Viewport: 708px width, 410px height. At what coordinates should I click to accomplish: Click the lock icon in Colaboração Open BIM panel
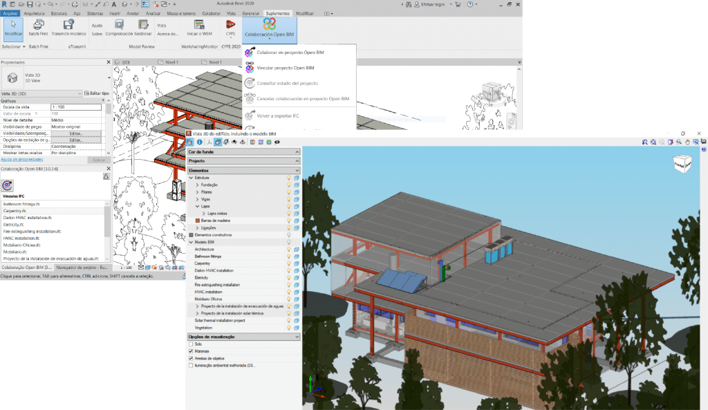click(x=106, y=176)
